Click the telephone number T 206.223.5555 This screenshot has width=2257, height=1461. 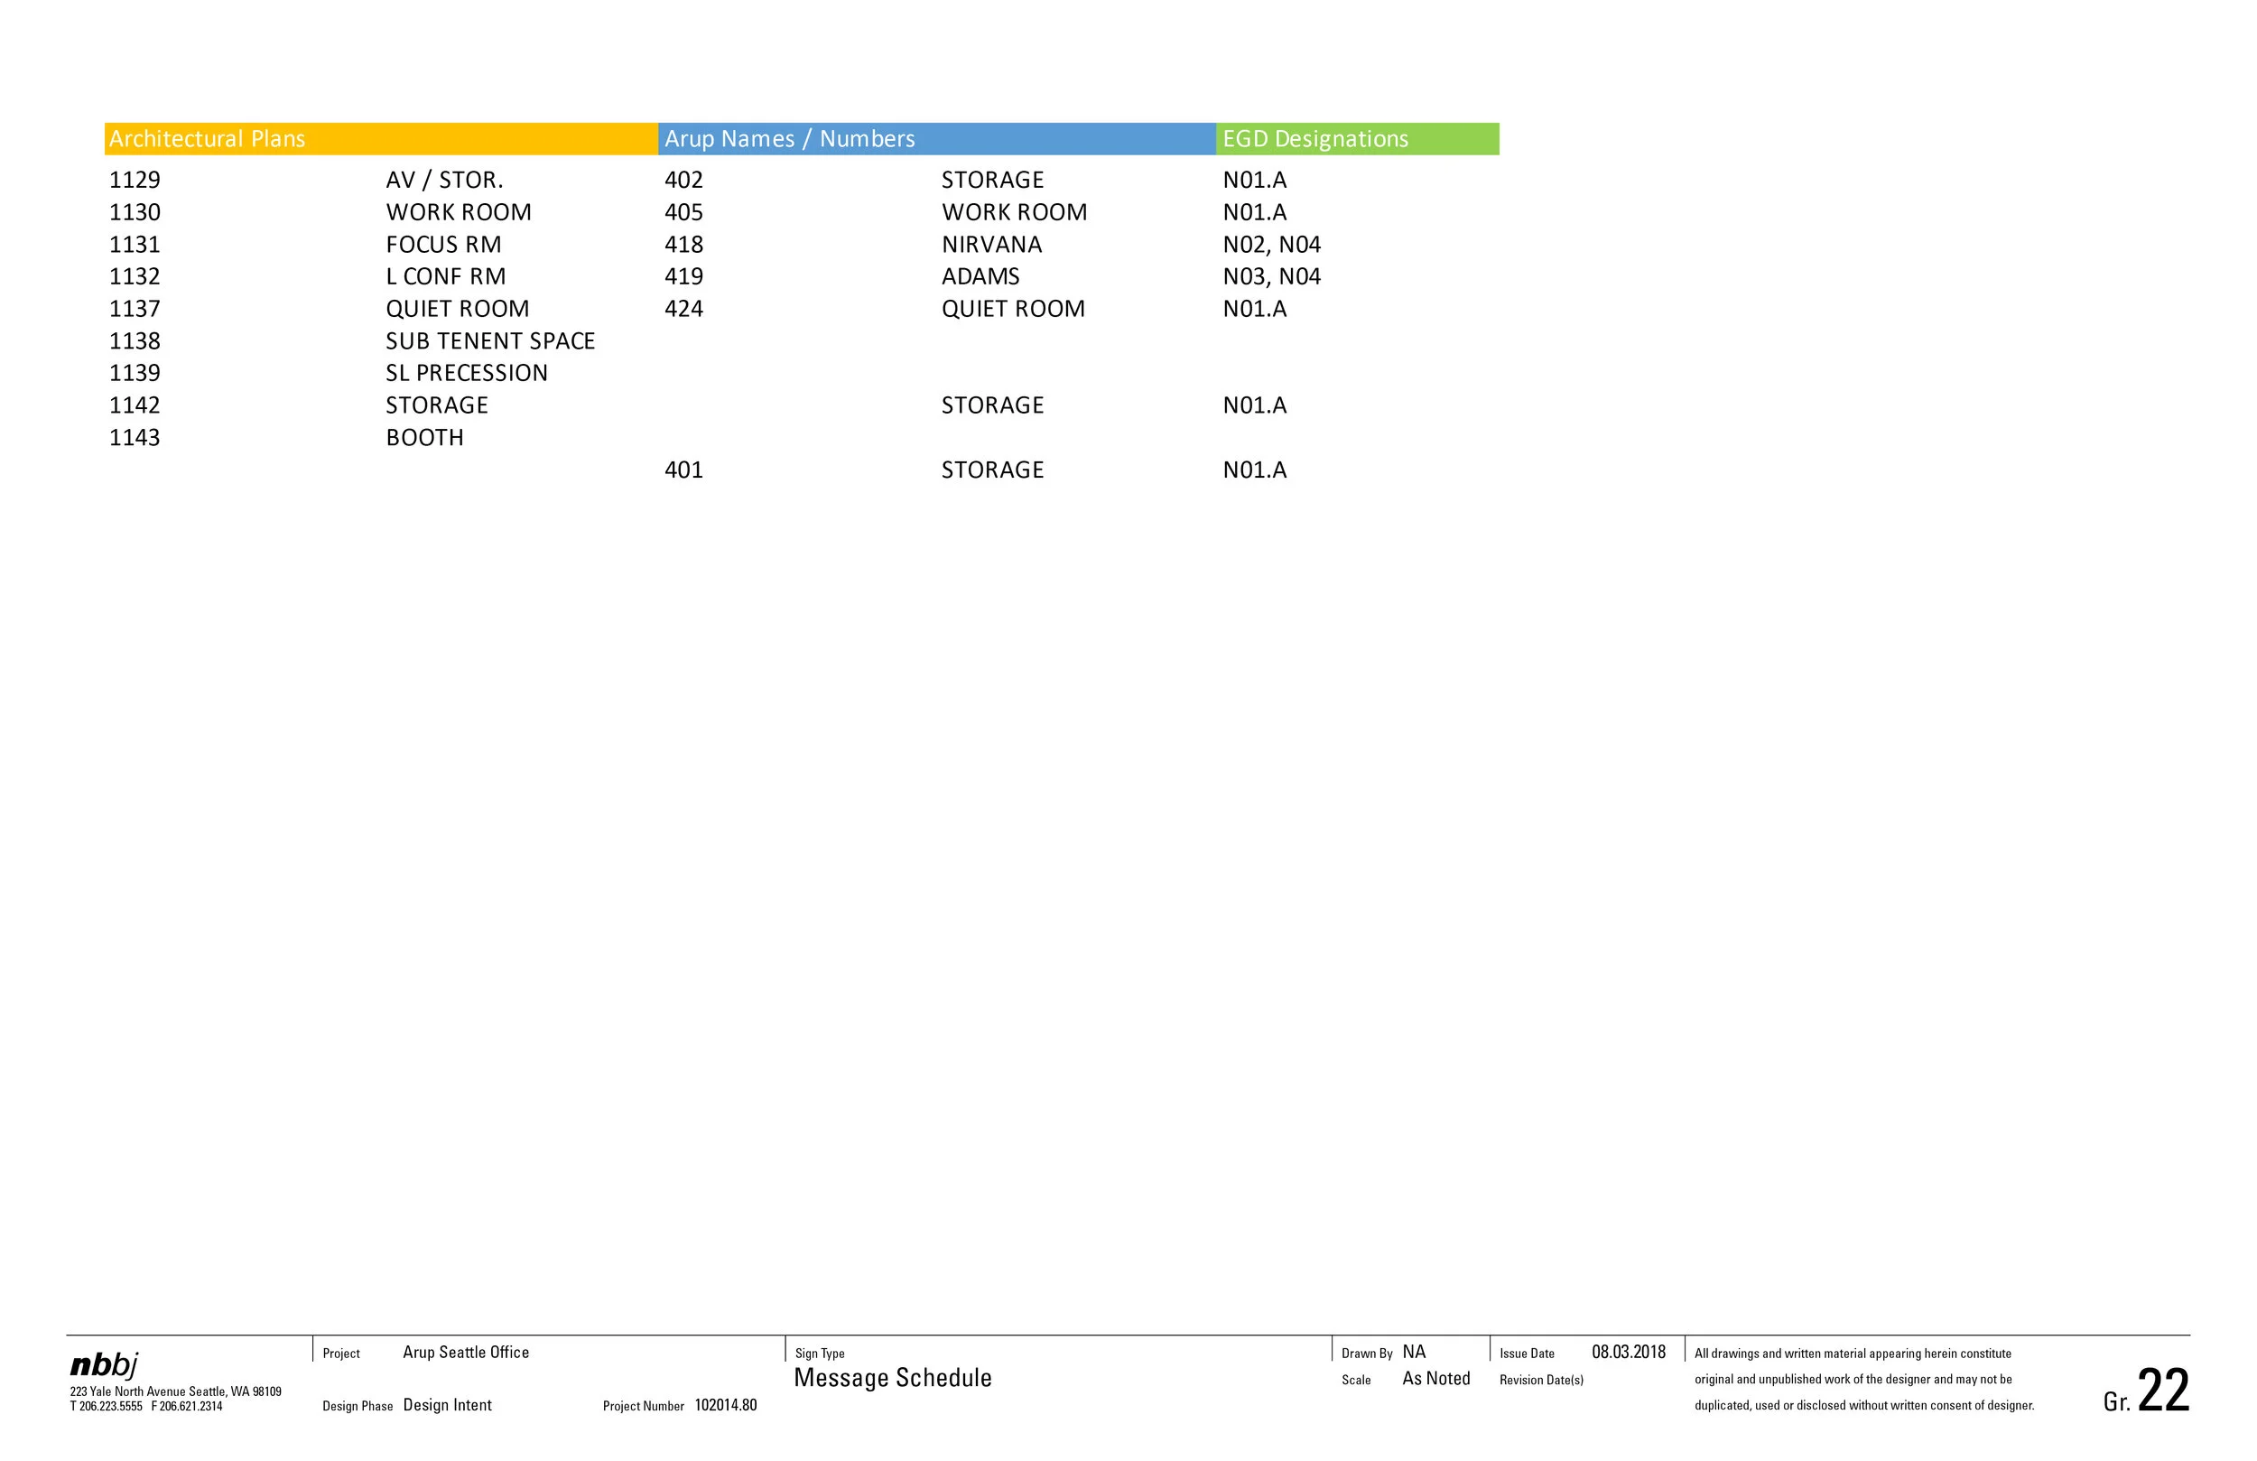pos(107,1407)
